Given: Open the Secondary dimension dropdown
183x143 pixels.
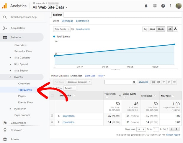Looking at the screenshot, I should coord(79,82).
